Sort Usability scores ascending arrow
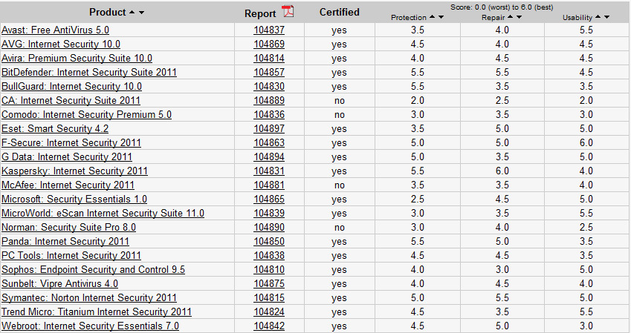 (x=598, y=17)
